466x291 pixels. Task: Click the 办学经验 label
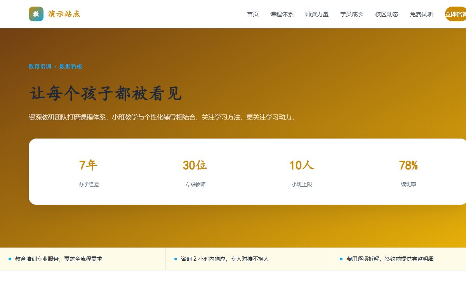tap(89, 184)
